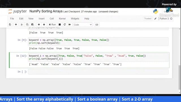Open the File menu
This screenshot has width=181, height=102.
tap(12, 19)
